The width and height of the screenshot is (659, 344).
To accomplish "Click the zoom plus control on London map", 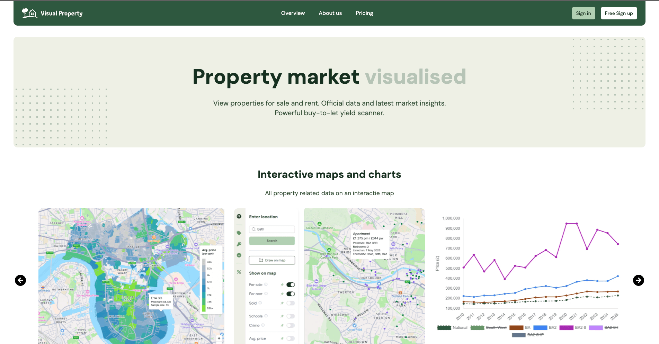I will (x=219, y=338).
